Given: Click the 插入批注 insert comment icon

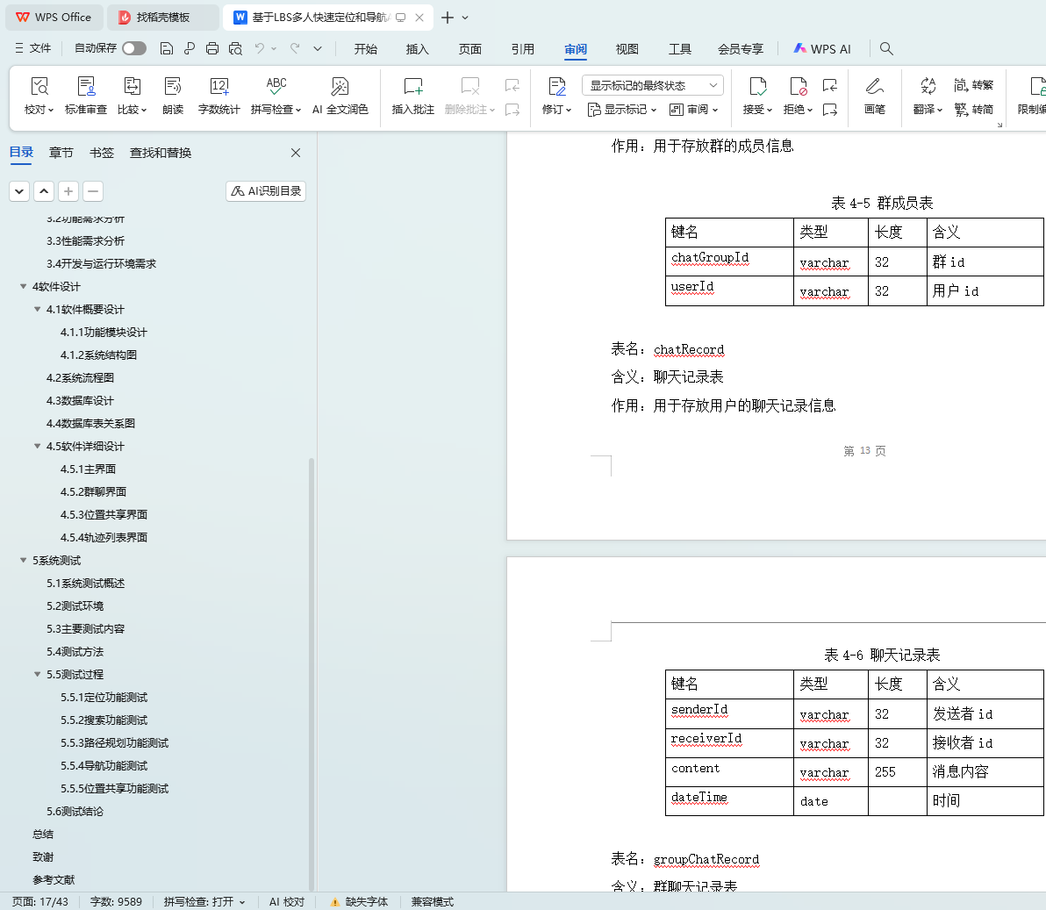Looking at the screenshot, I should [x=412, y=87].
